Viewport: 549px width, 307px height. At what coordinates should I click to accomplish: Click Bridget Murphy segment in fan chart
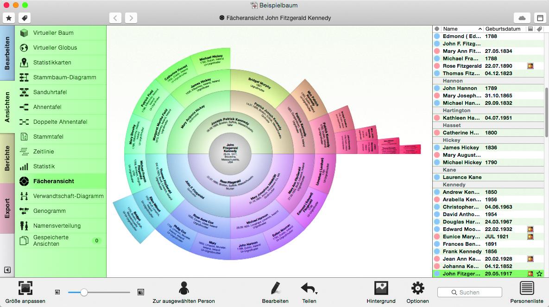(x=259, y=83)
